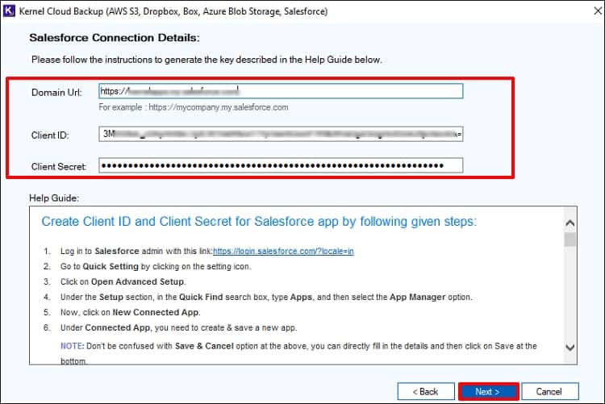Close the Kernel Cloud Backup window
Image resolution: width=605 pixels, height=404 pixels.
click(597, 10)
